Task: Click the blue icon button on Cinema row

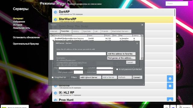Action: pos(170,86)
